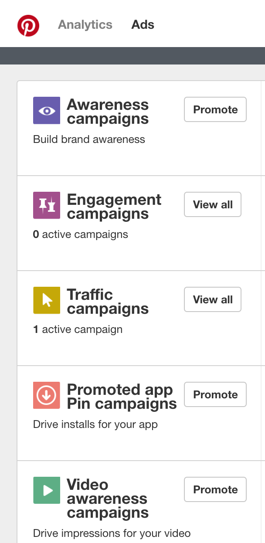The image size is (265, 543).
Task: Select the cursor arrow icon for Traffic campaigns
Action: (x=46, y=300)
